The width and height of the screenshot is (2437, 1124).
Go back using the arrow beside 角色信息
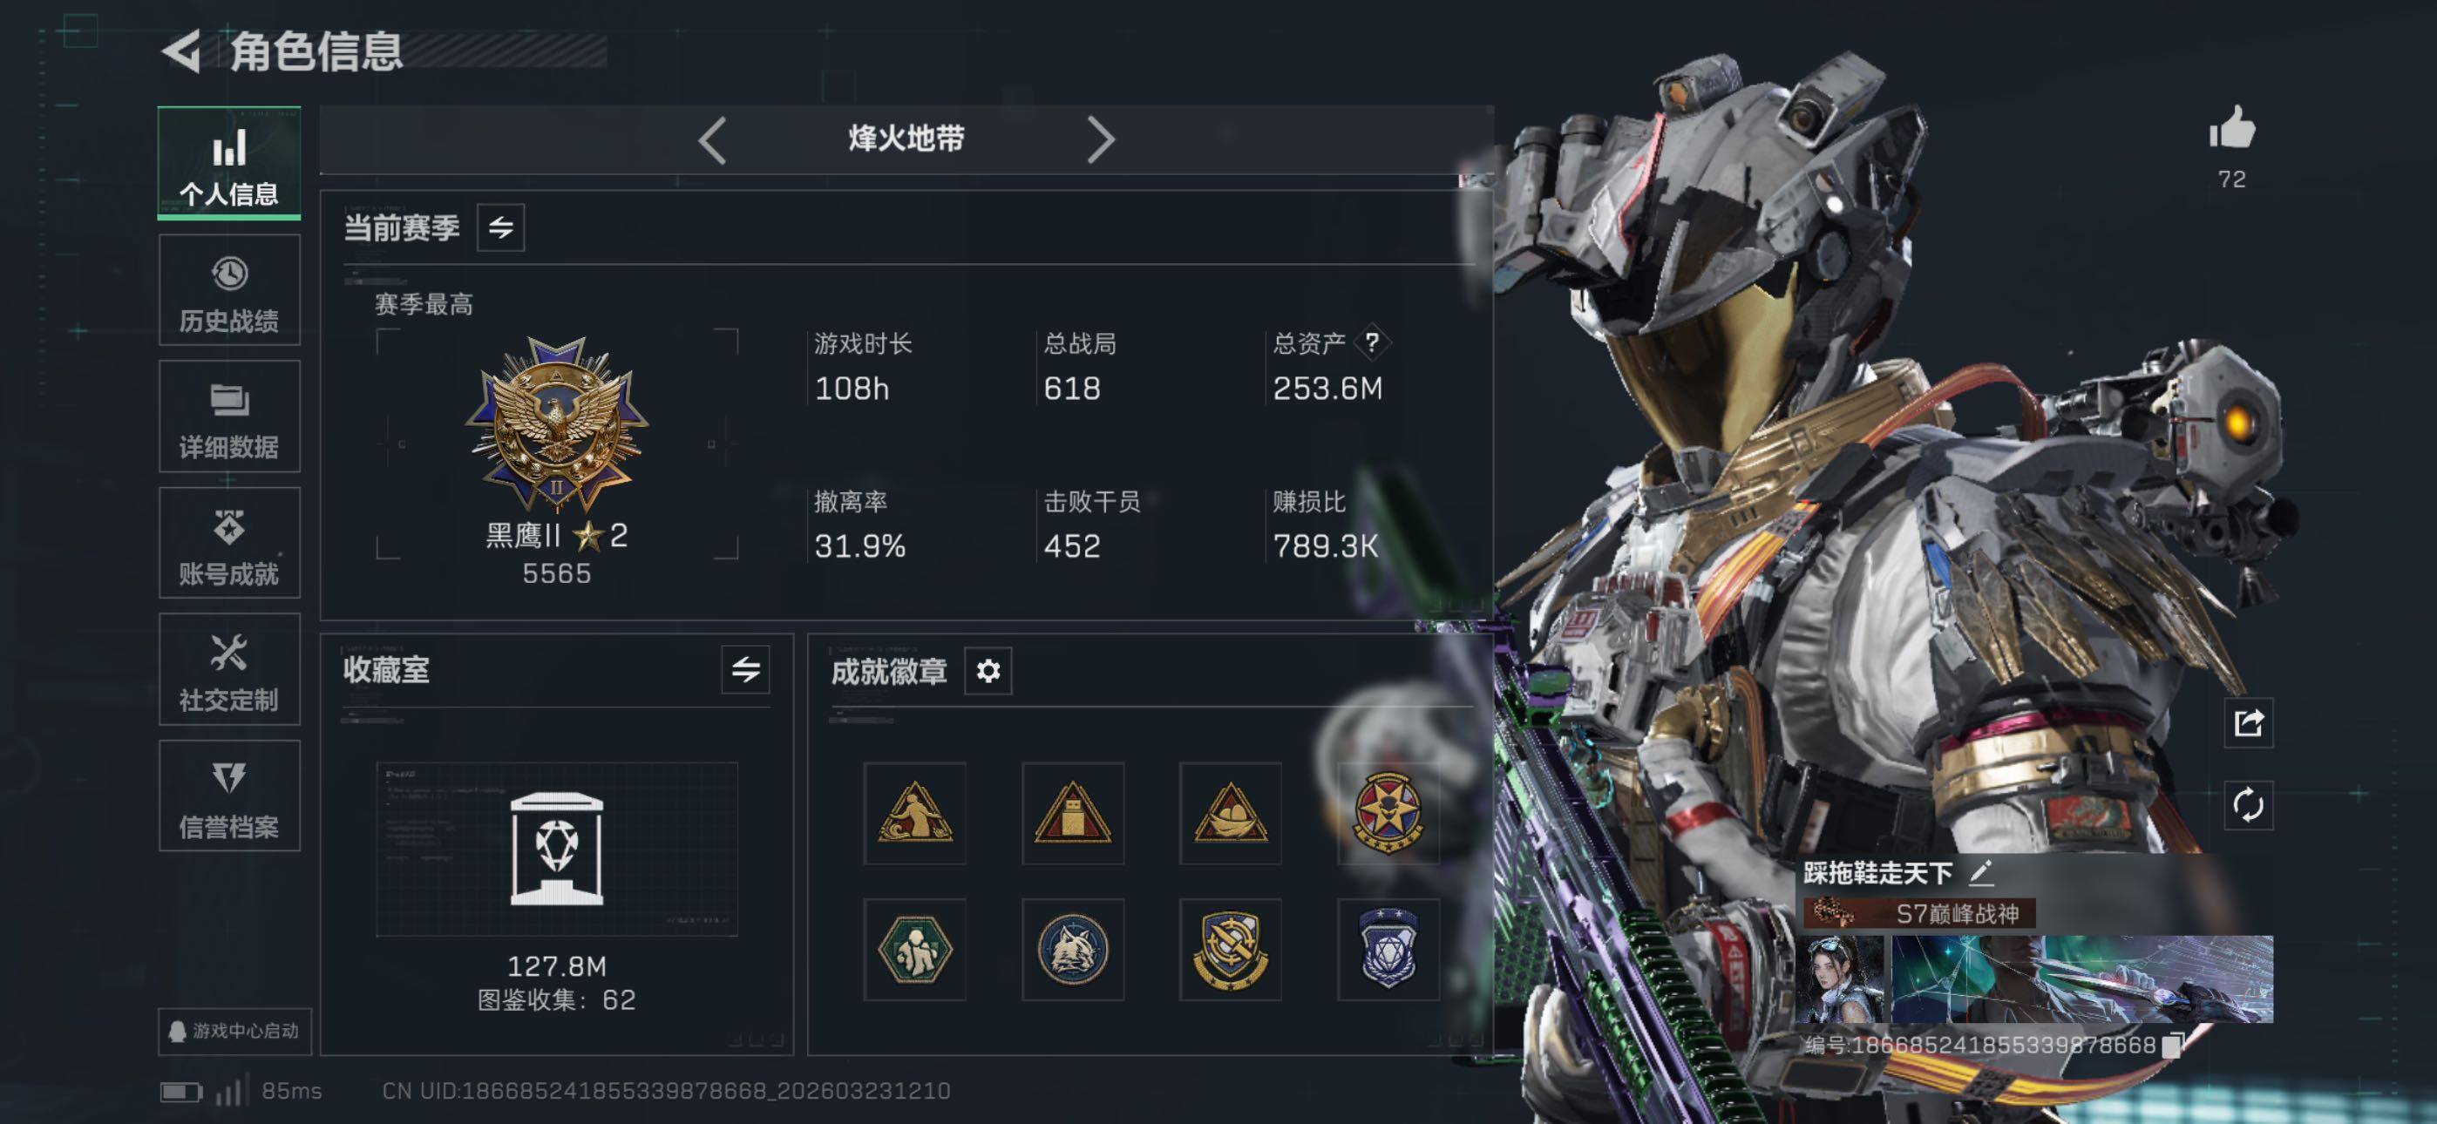(x=181, y=51)
